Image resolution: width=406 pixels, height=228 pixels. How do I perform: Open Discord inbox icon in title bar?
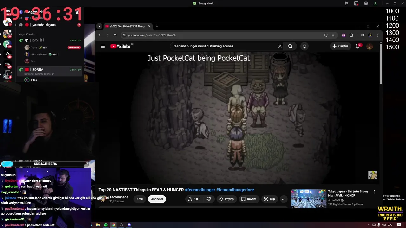click(x=356, y=3)
